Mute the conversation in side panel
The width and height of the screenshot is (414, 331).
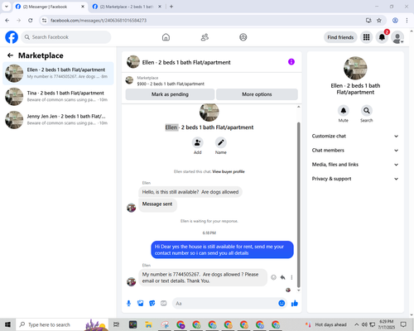344,111
